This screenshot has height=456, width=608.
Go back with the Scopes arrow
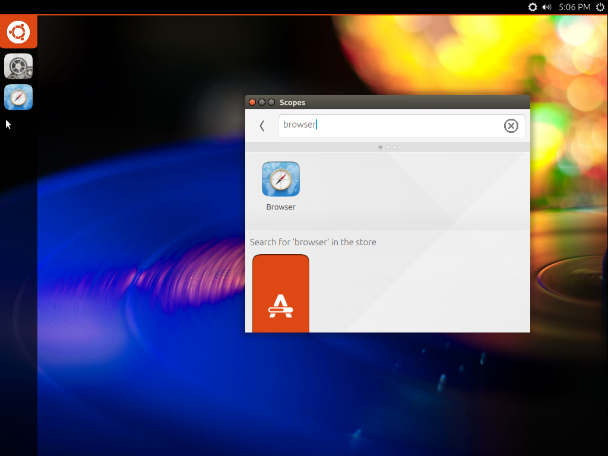pyautogui.click(x=262, y=126)
